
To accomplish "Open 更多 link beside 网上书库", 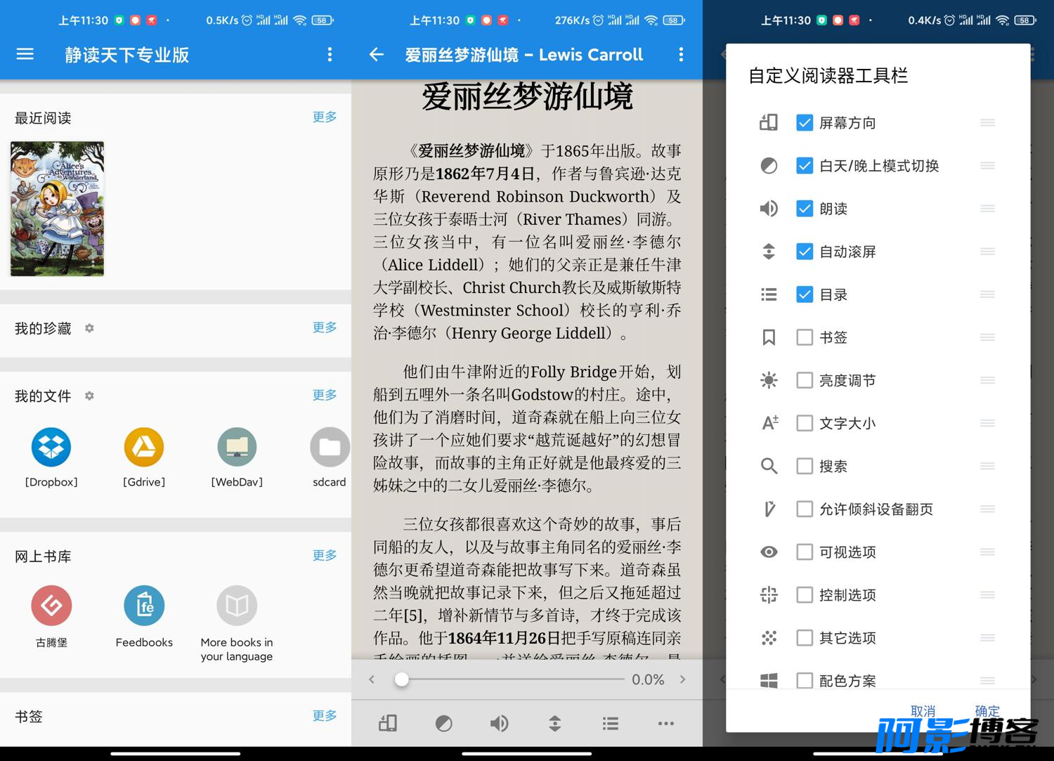I will click(x=325, y=555).
